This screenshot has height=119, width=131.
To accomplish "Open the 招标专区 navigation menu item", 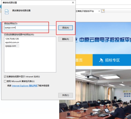I will tap(112, 60).
